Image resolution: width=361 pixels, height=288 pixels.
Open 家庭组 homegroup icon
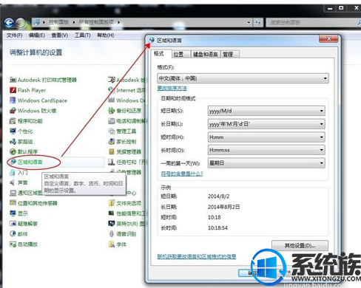click(x=13, y=142)
